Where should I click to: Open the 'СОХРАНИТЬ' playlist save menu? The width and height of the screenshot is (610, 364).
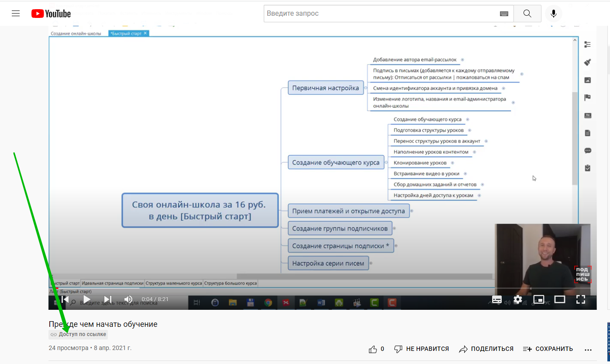[x=548, y=349]
